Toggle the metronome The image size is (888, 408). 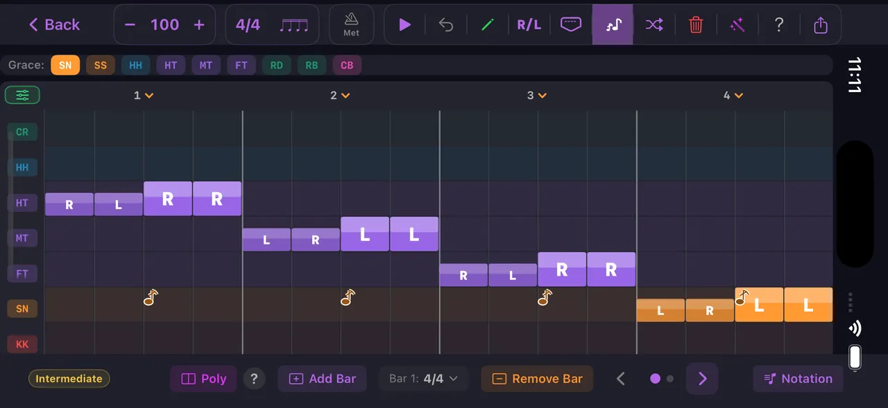(x=351, y=25)
